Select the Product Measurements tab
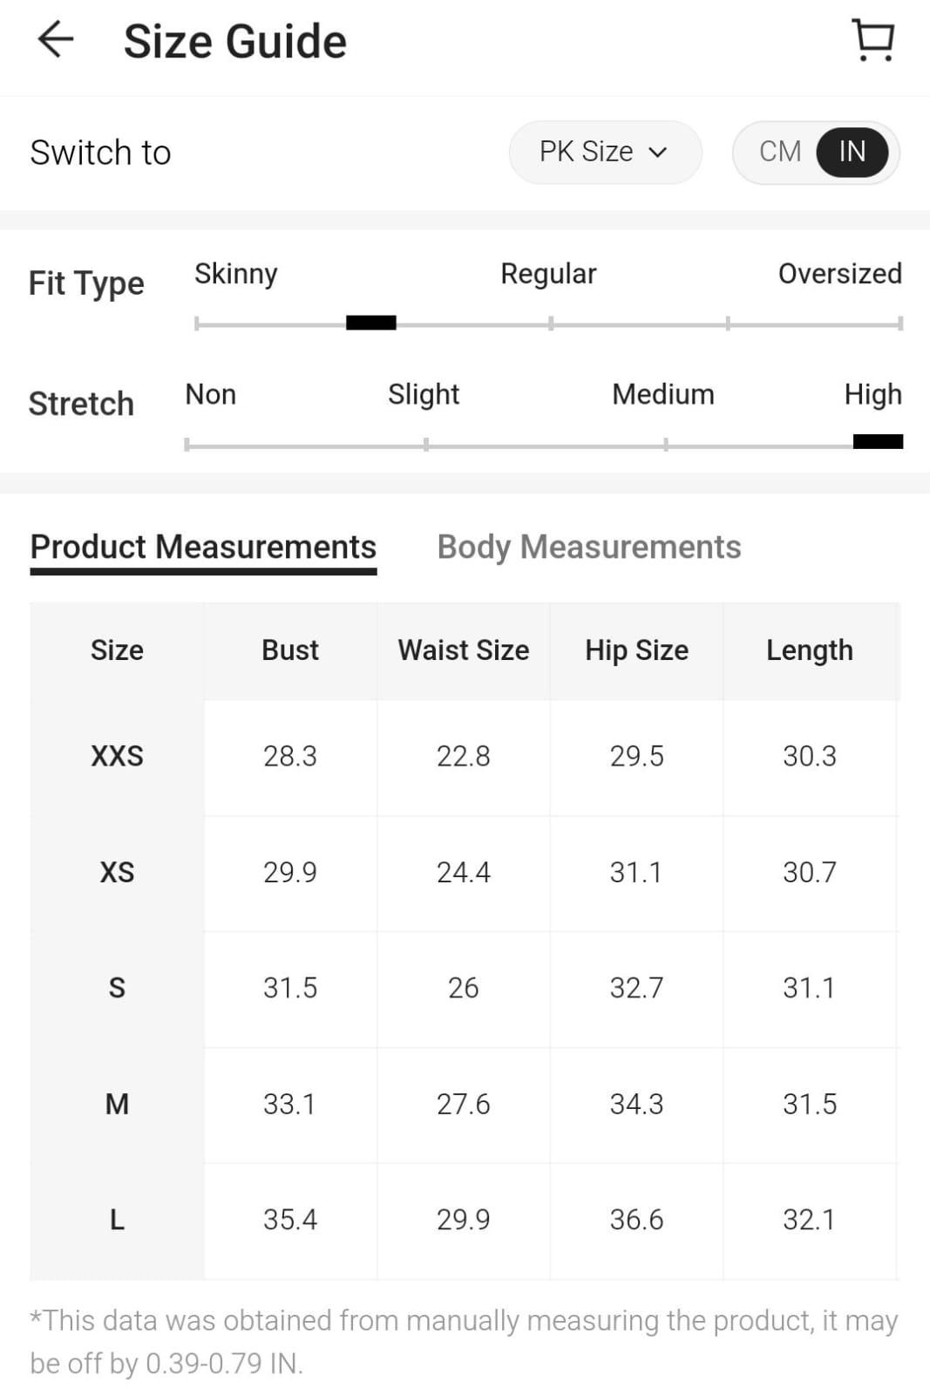Viewport: 930px width, 1395px height. (x=203, y=547)
